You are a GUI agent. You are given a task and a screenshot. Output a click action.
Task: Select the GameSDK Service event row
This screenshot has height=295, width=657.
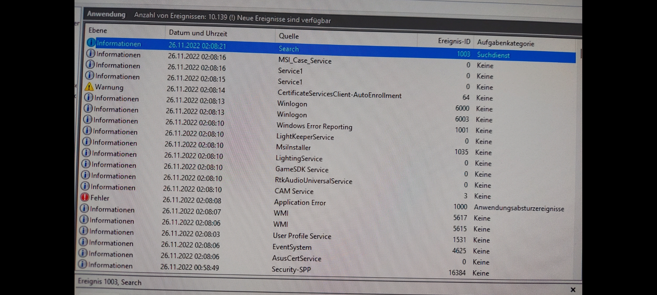(x=302, y=170)
